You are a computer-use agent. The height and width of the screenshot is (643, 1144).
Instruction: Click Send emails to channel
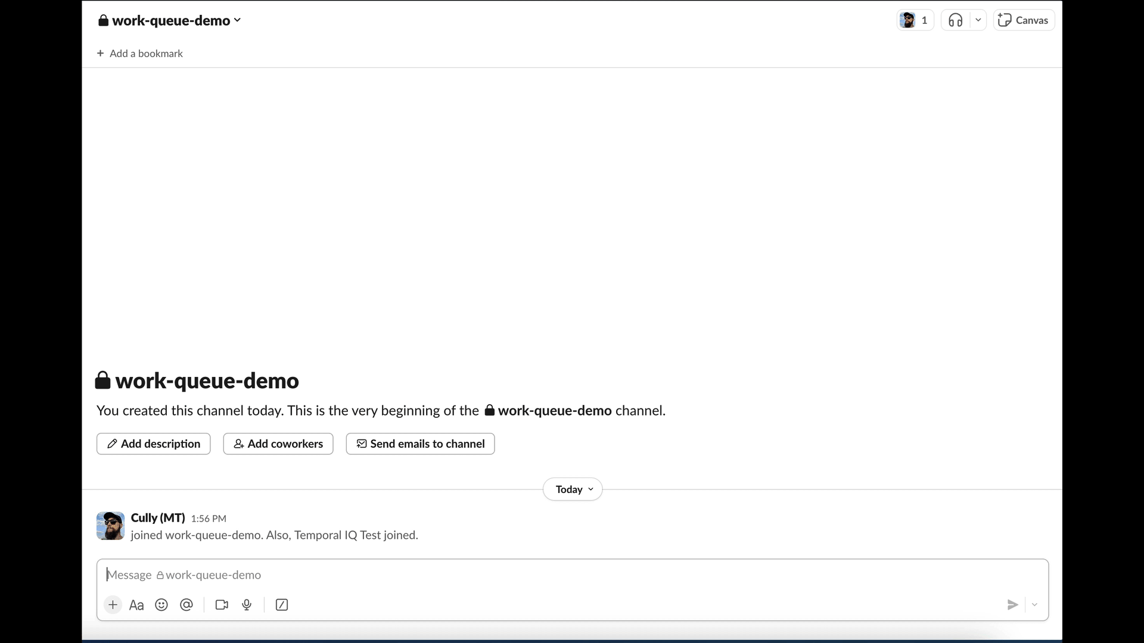coord(420,444)
